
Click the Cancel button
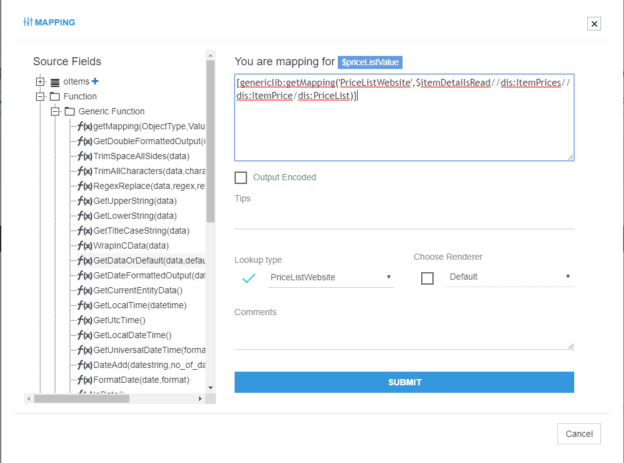[578, 434]
